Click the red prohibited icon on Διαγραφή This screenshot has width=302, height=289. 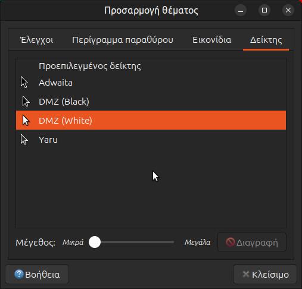pyautogui.click(x=231, y=242)
